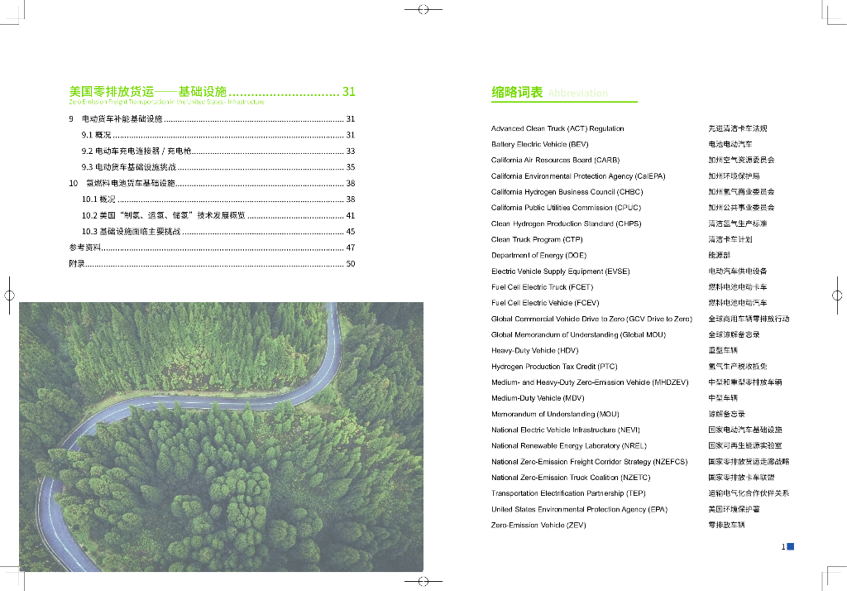The width and height of the screenshot is (847, 591).
Task: Select 'United States Environmental Protection Agency (EPA)'
Action: tap(579, 509)
